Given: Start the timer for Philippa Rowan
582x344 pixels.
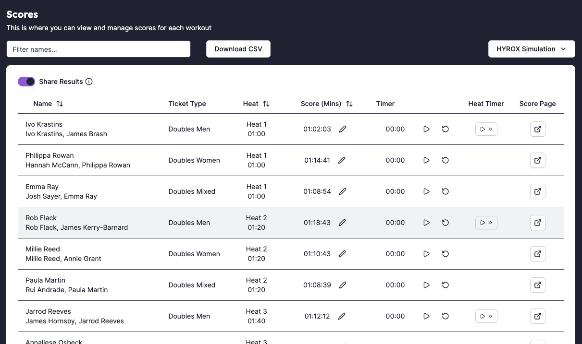Looking at the screenshot, I should (x=426, y=160).
